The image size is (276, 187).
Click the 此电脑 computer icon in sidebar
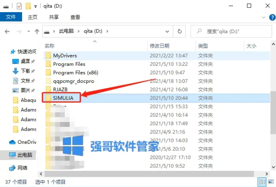12,155
